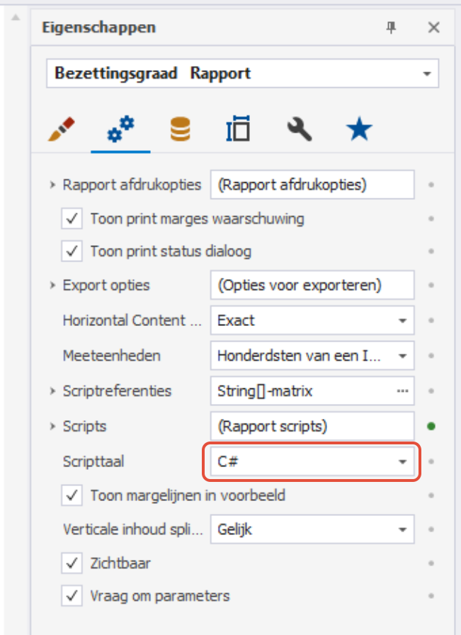Viewport: 461px width, 635px height.
Task: Switch to the Layout tab icon
Action: (238, 129)
